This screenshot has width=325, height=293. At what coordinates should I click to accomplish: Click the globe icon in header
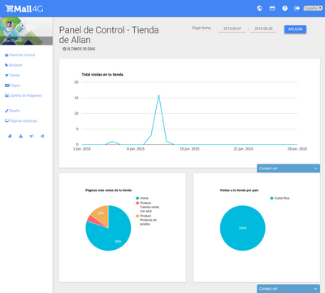259,8
